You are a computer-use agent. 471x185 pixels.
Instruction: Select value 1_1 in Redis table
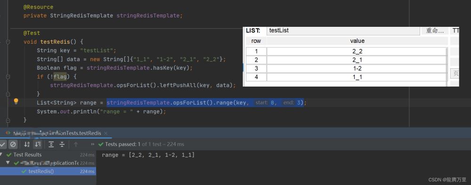click(357, 77)
